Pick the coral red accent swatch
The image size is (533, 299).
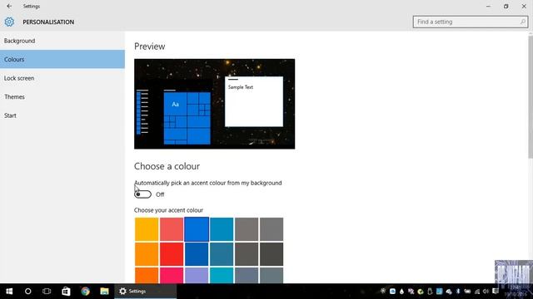[172, 229]
